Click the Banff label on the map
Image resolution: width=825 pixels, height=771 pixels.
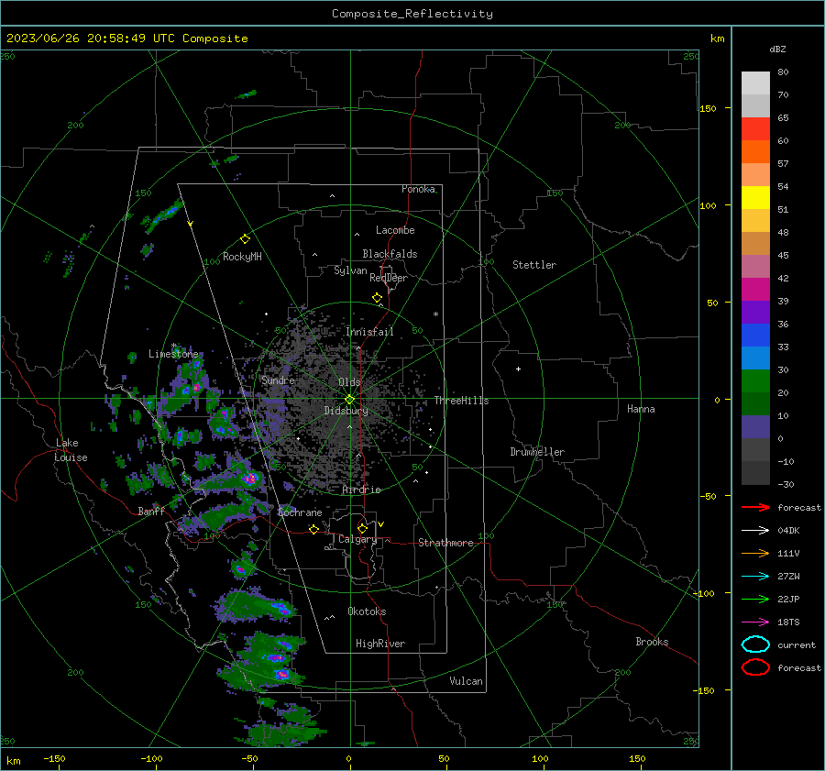click(x=151, y=511)
